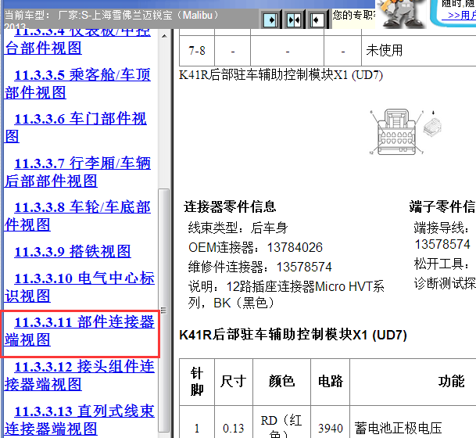Screen dimensions: 476x438
Task: Click the 线束类型：后车身 text
Action: point(238,228)
